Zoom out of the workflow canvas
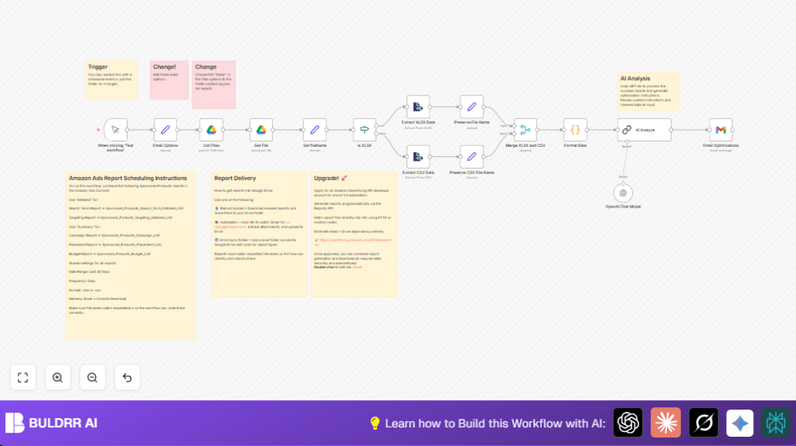The width and height of the screenshot is (796, 446). click(93, 378)
